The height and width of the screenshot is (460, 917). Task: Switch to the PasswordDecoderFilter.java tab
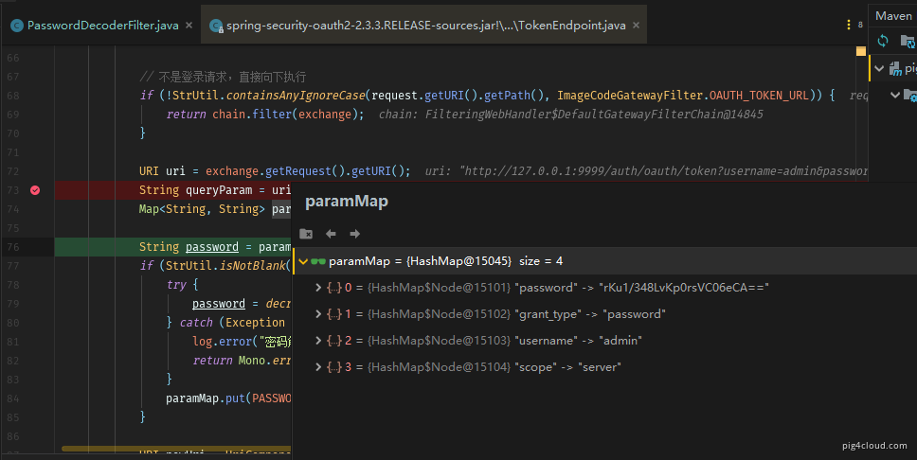pos(102,26)
